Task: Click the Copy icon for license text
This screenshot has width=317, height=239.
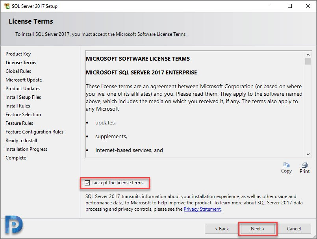Action: [286, 165]
